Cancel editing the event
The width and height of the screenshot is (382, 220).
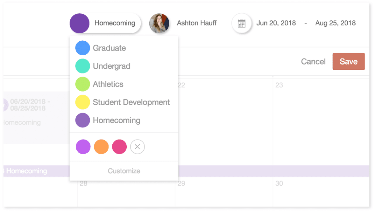(x=313, y=61)
